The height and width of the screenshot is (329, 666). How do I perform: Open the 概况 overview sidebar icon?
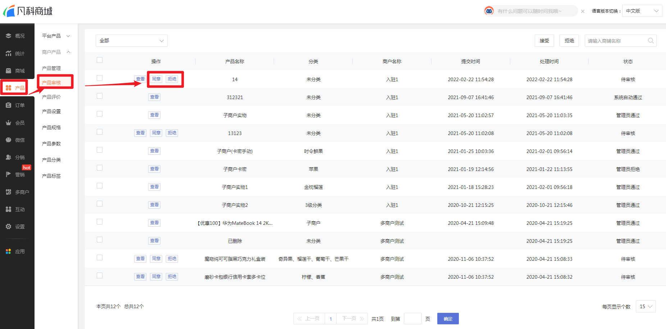pos(9,36)
